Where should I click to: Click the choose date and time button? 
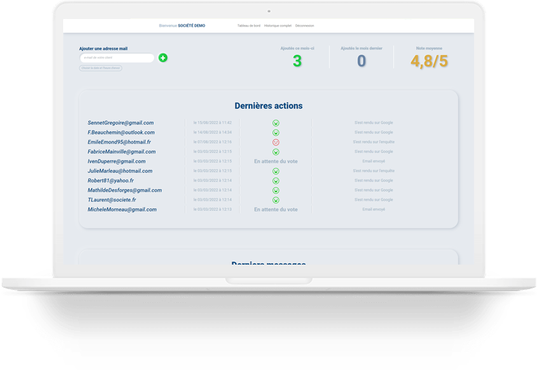pyautogui.click(x=101, y=68)
